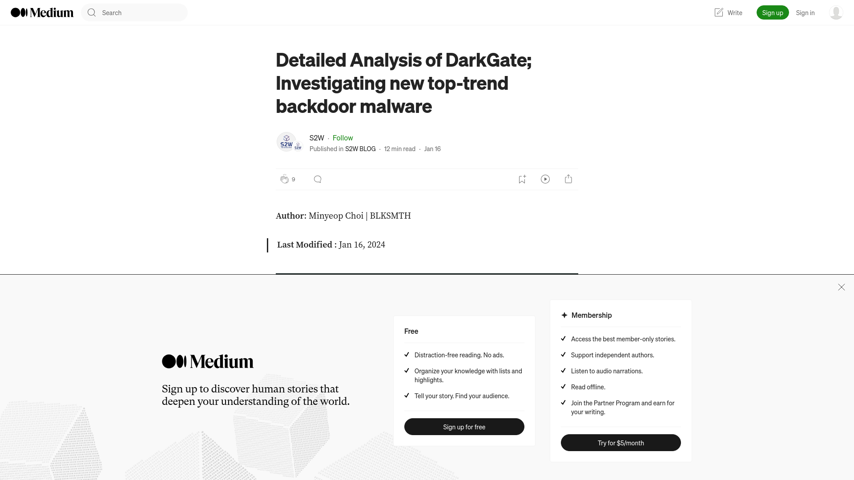This screenshot has height=480, width=854.
Task: Click the save/bookmark icon
Action: coord(521,179)
